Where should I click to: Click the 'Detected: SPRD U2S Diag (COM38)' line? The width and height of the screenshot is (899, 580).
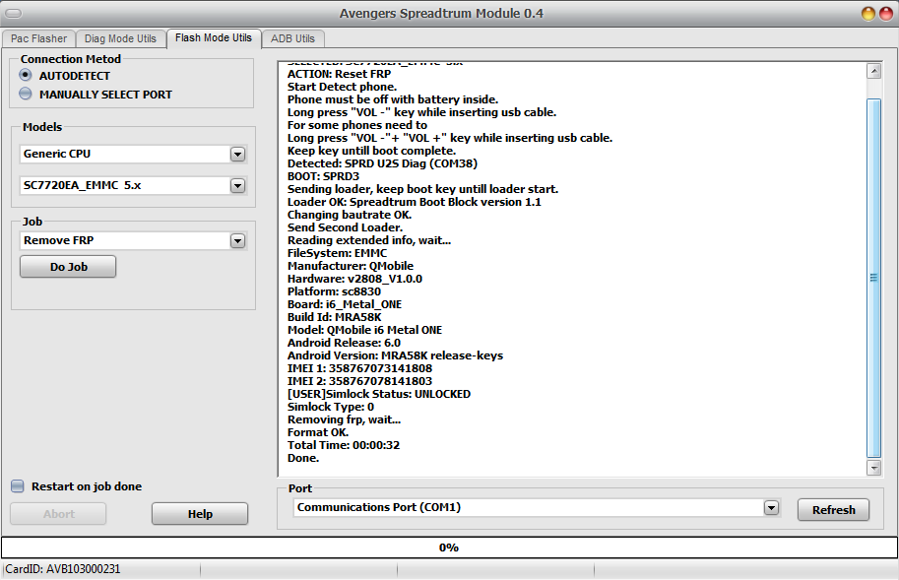(x=382, y=163)
